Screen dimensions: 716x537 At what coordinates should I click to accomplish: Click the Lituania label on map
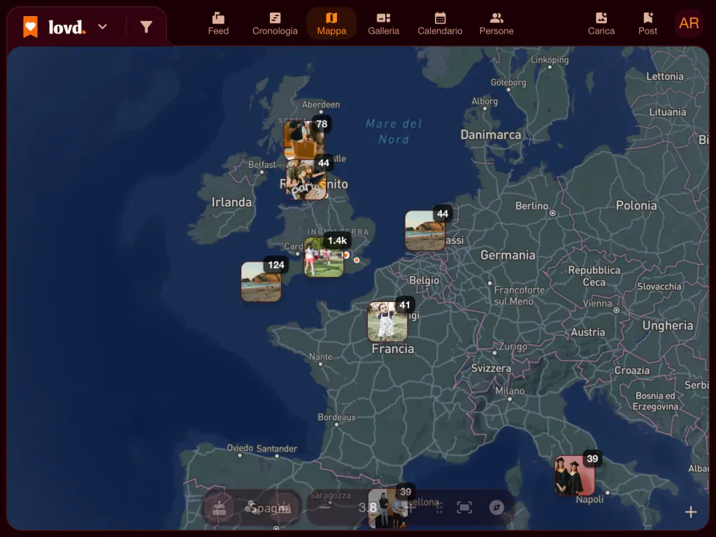667,112
